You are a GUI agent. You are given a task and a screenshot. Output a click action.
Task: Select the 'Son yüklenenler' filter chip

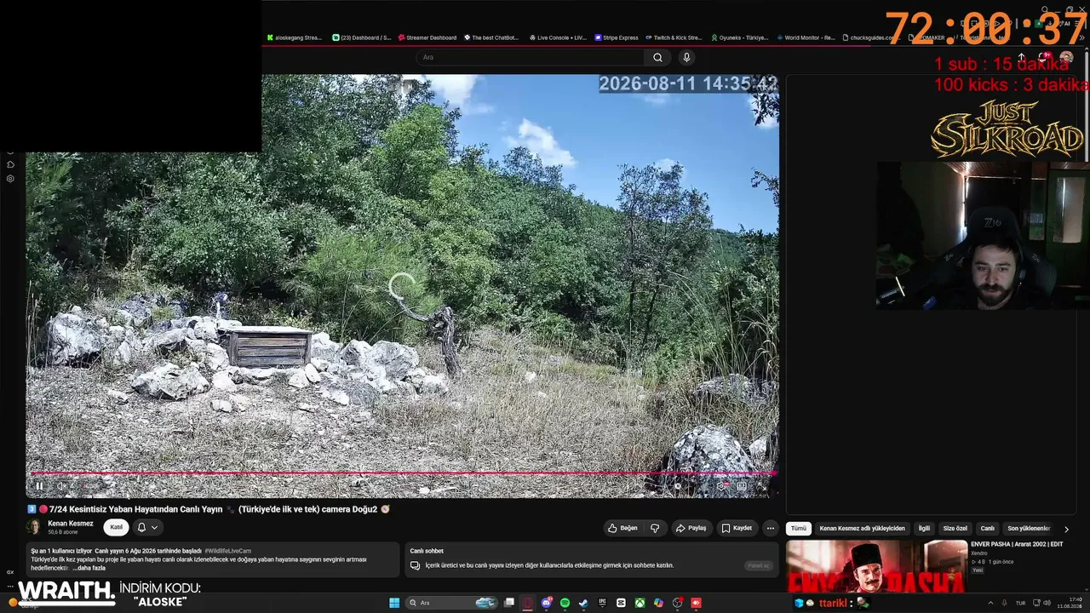point(1029,529)
